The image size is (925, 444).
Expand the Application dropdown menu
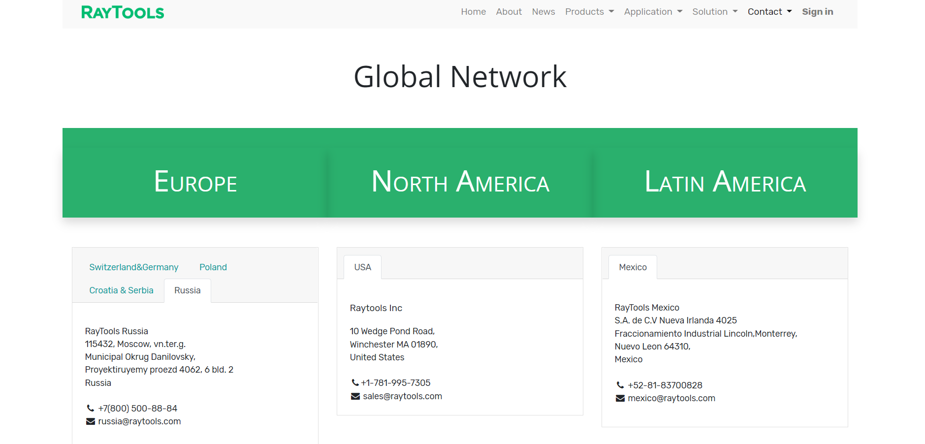pyautogui.click(x=653, y=12)
